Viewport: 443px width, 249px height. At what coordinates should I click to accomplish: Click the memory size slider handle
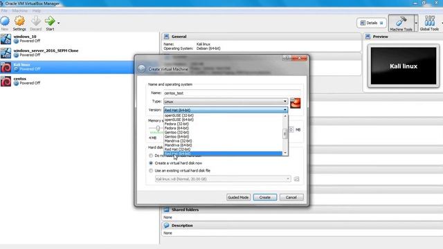[158, 129]
